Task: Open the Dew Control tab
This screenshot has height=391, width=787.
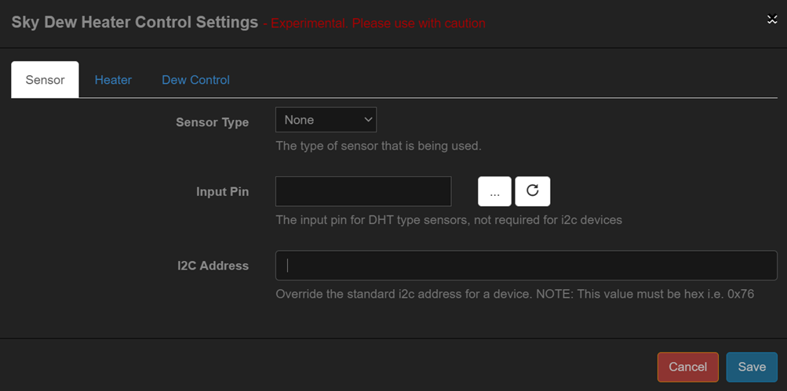Action: [195, 80]
